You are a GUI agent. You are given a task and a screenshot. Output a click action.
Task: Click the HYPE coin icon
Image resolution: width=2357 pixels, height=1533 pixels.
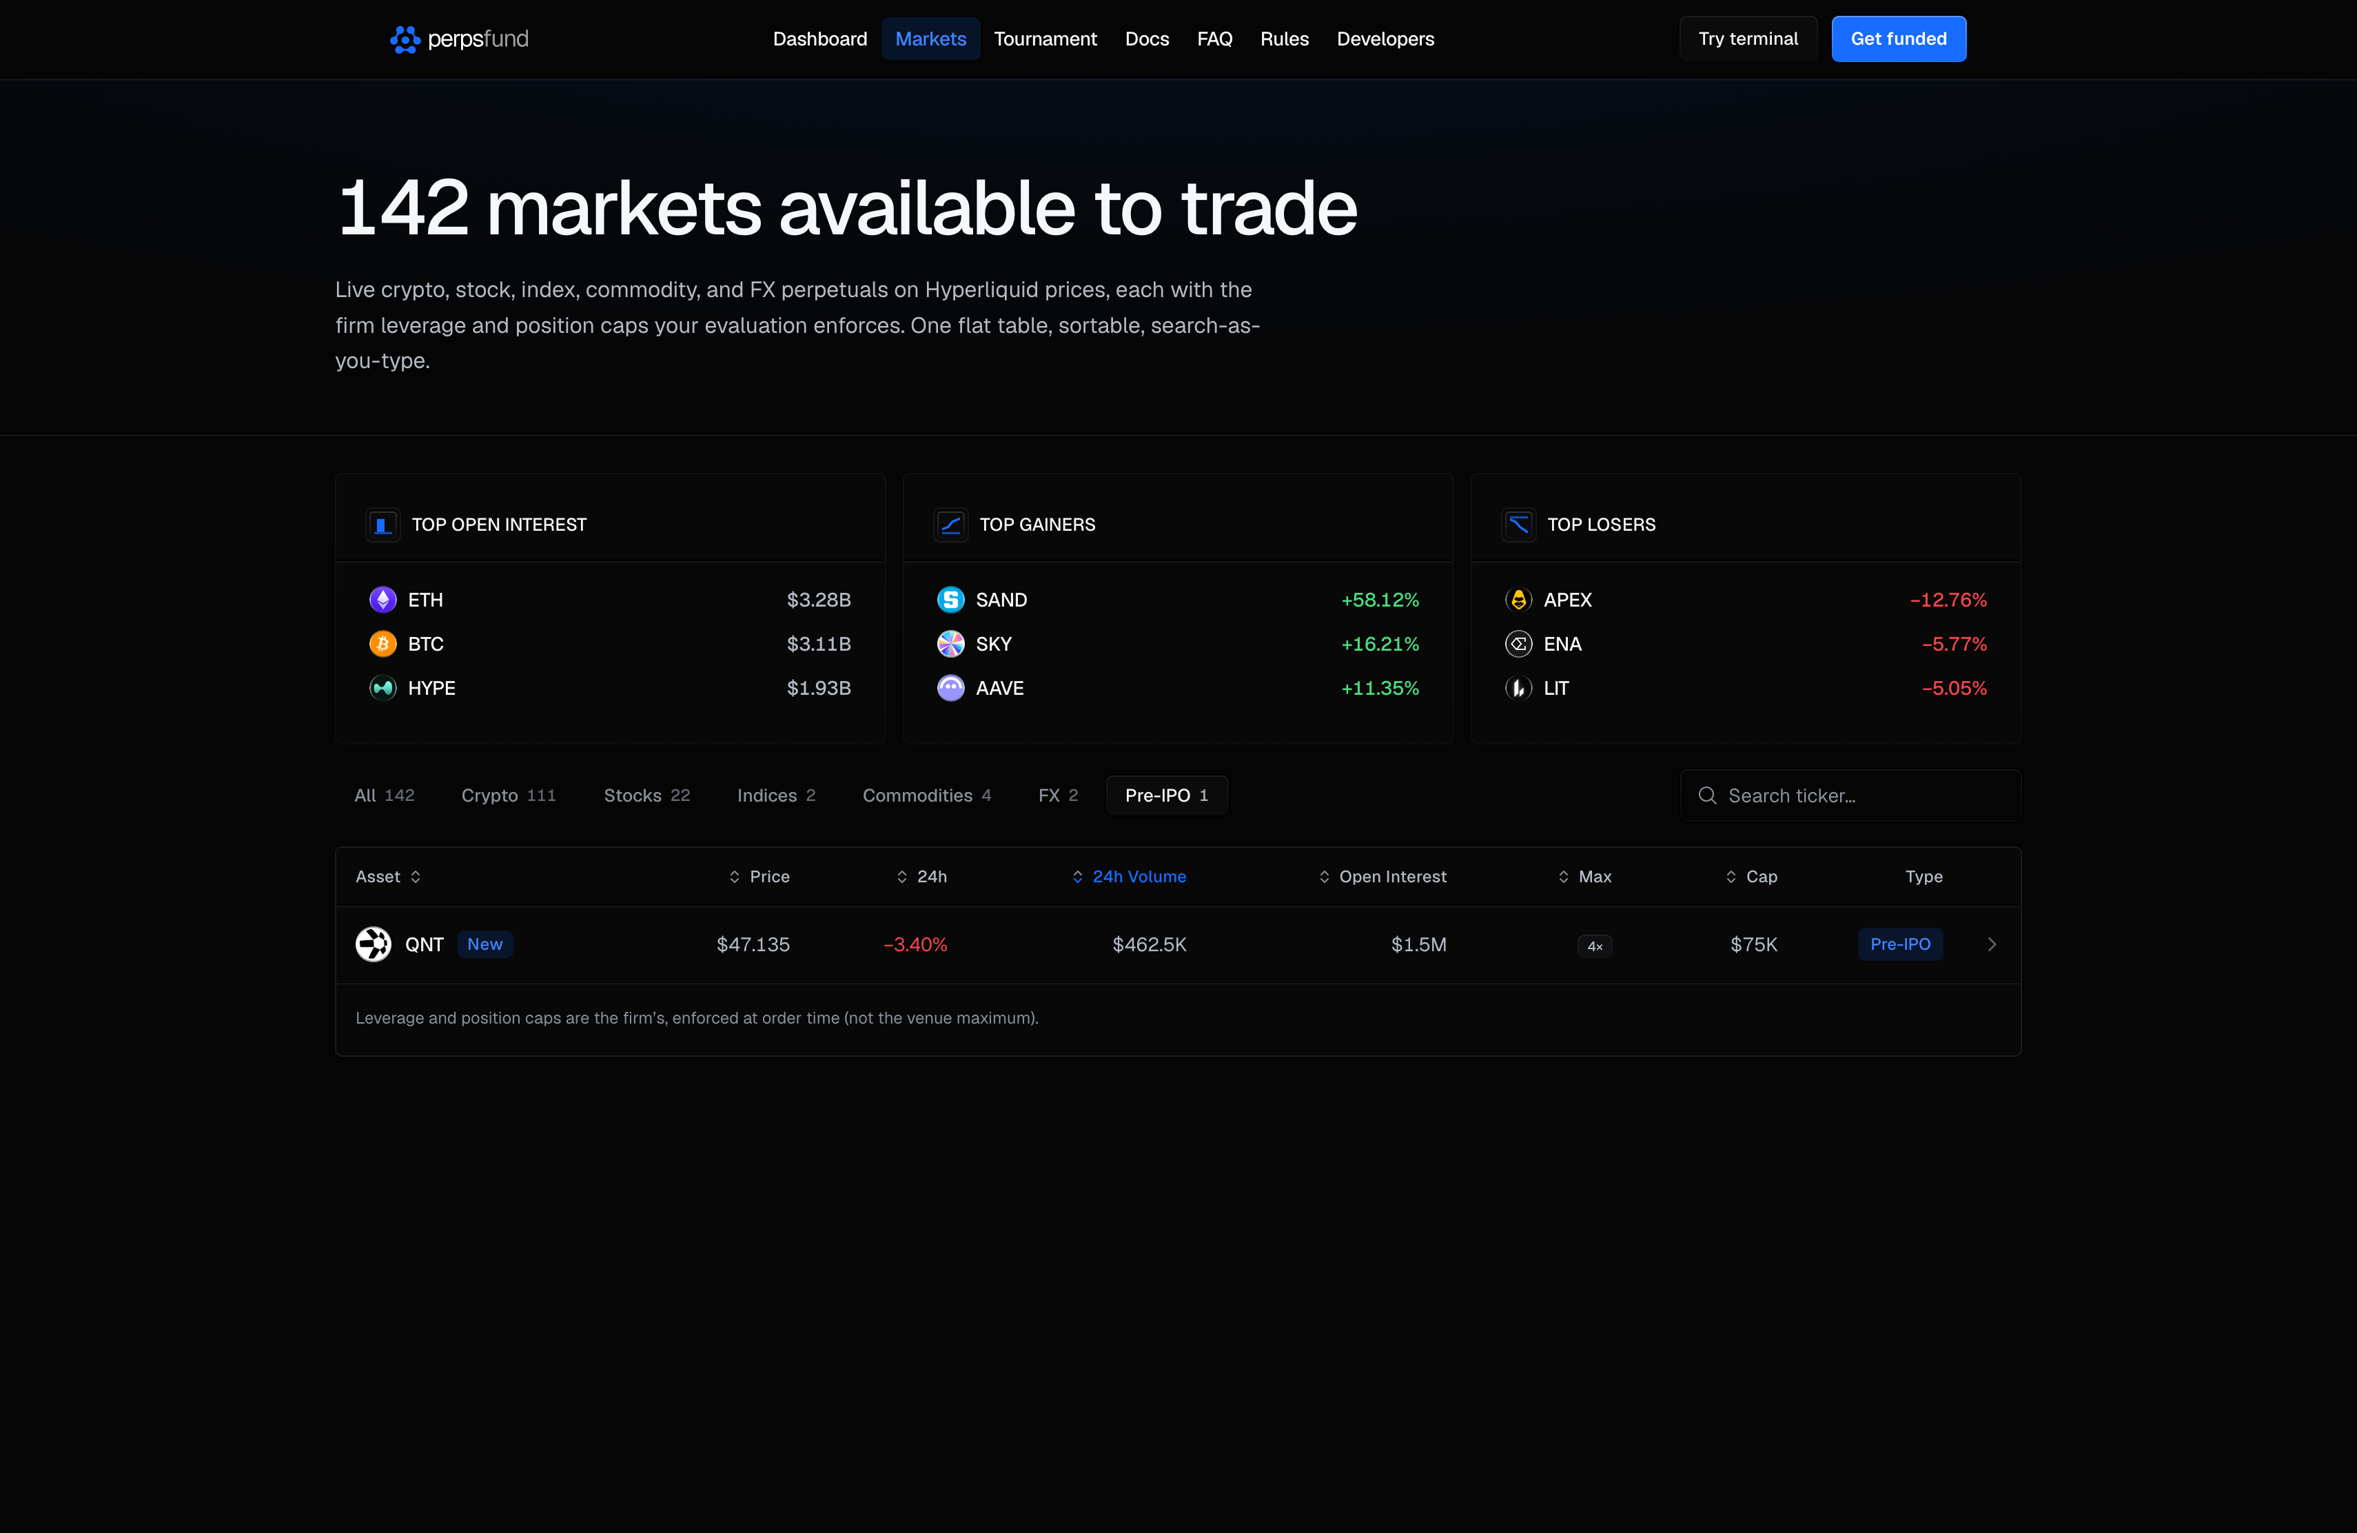click(x=382, y=689)
